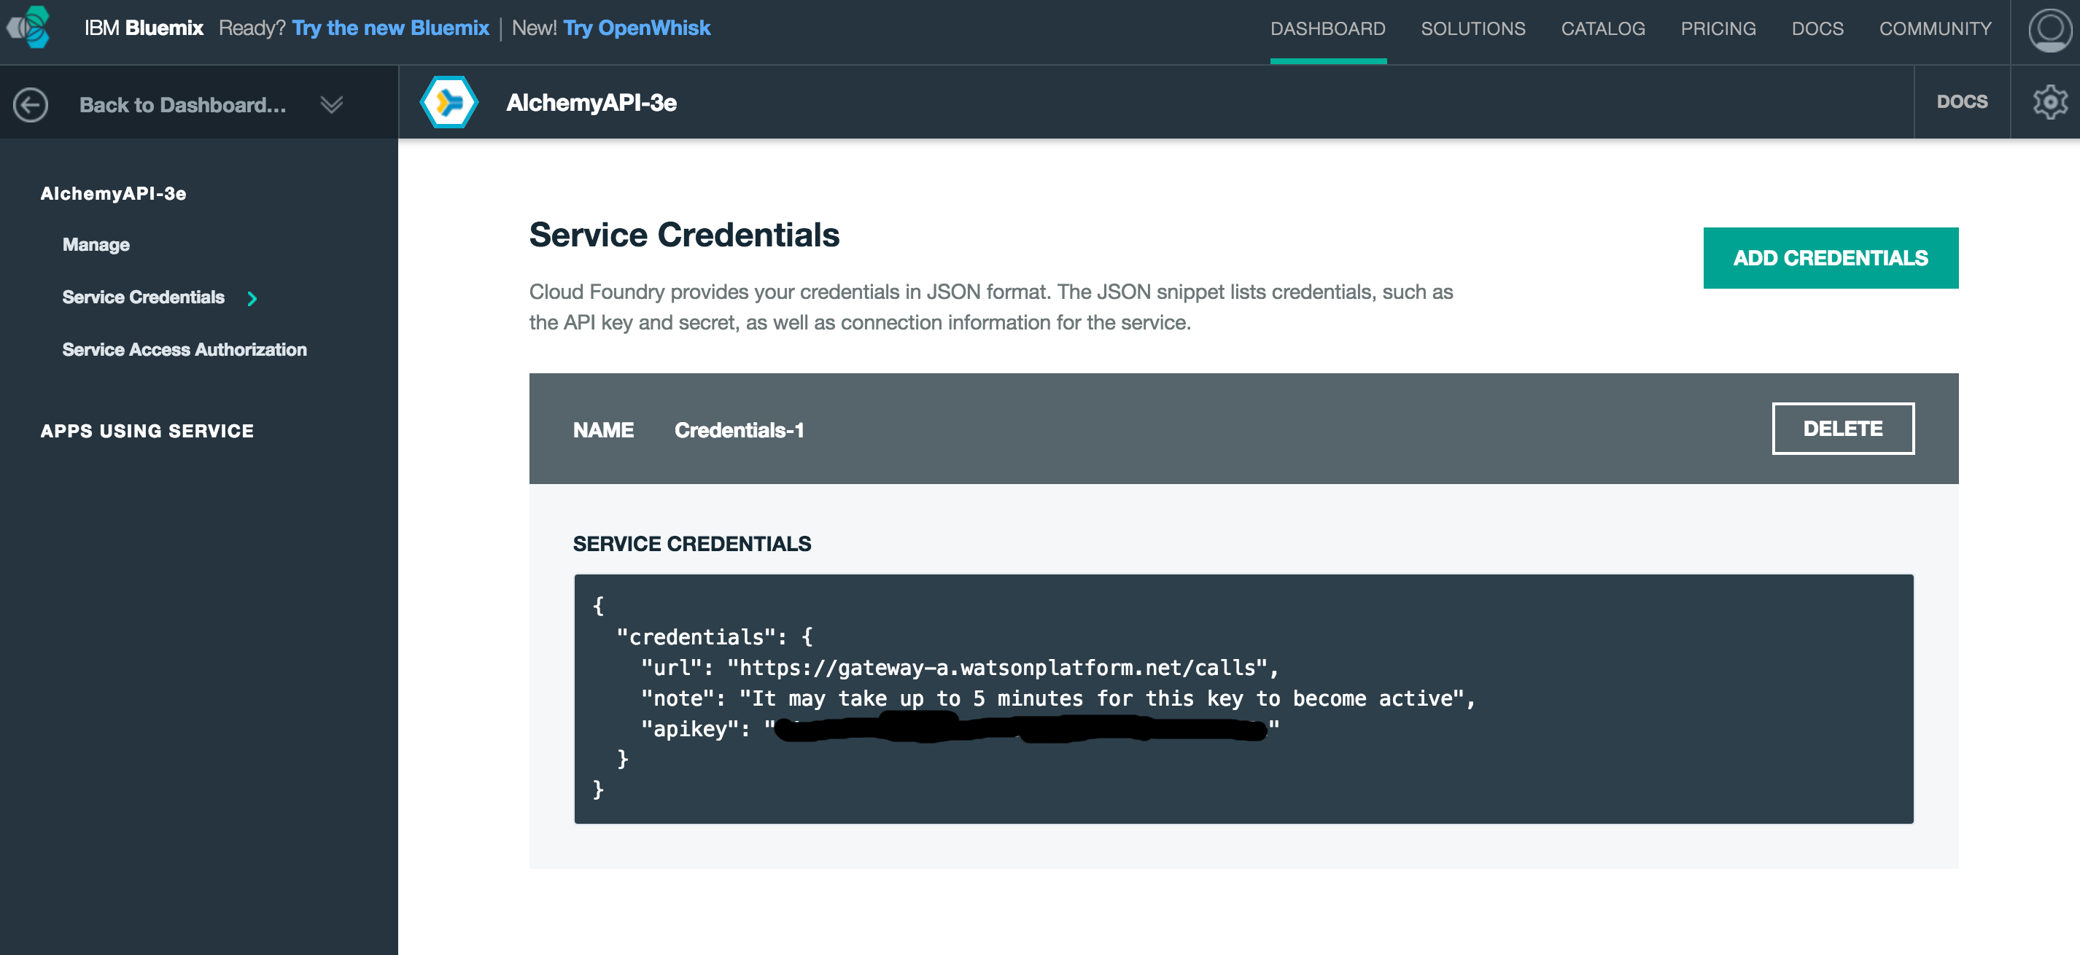Screen dimensions: 2080x955
Task: Open the Dashboard tab
Action: tap(1327, 29)
